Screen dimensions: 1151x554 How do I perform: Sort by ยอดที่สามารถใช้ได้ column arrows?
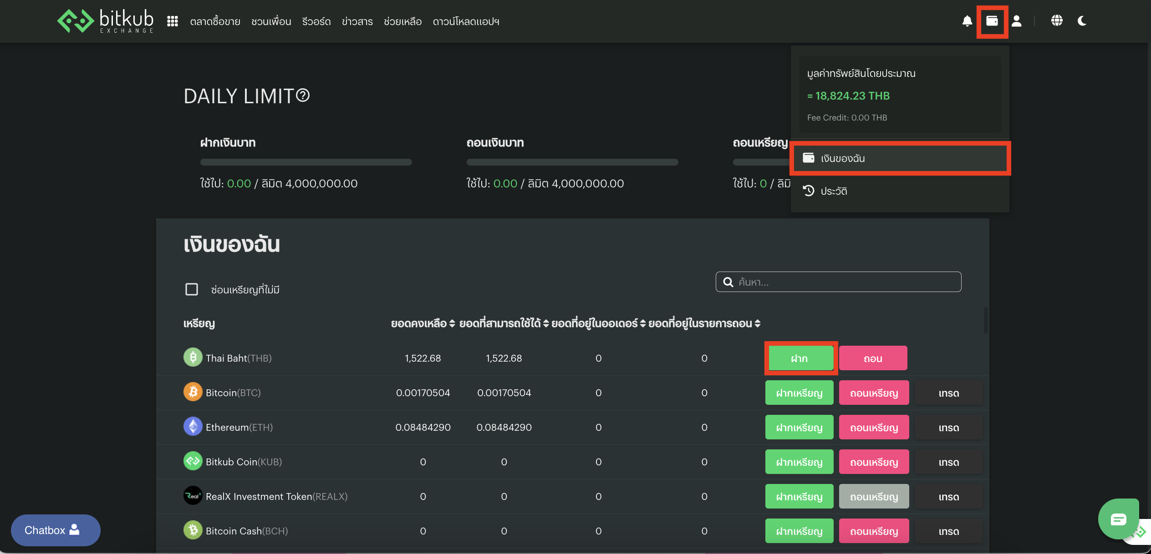coord(546,323)
